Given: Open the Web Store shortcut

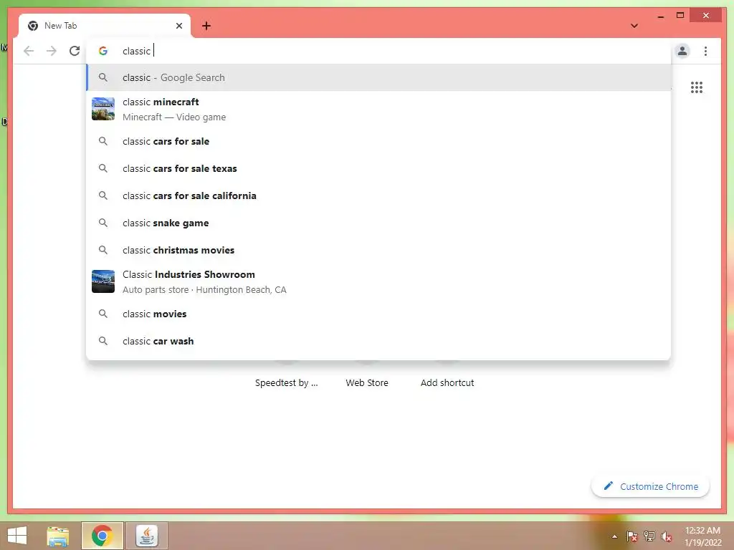Looking at the screenshot, I should click(367, 382).
